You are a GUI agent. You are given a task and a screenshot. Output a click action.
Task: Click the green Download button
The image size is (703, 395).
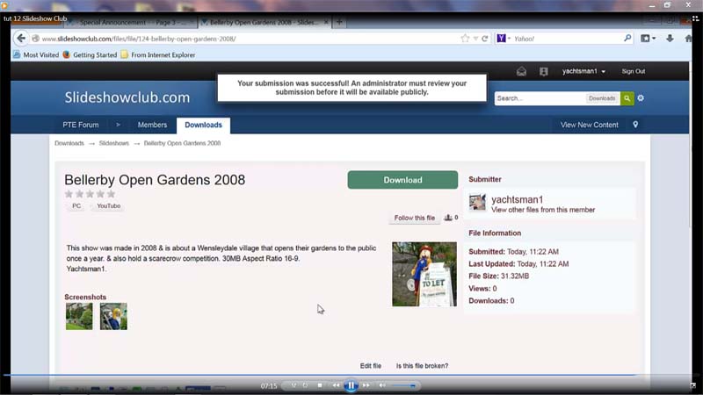point(402,180)
